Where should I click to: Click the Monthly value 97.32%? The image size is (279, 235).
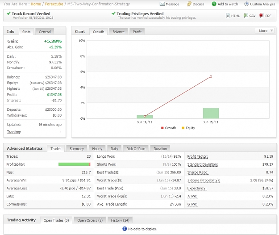(55, 62)
